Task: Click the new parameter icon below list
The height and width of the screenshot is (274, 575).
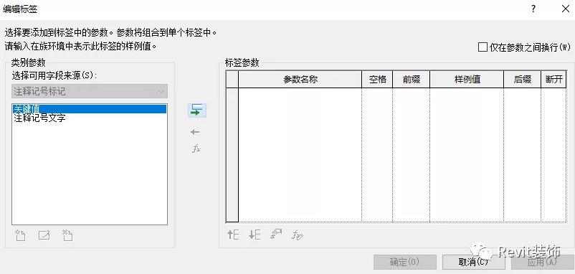Action: [20, 235]
